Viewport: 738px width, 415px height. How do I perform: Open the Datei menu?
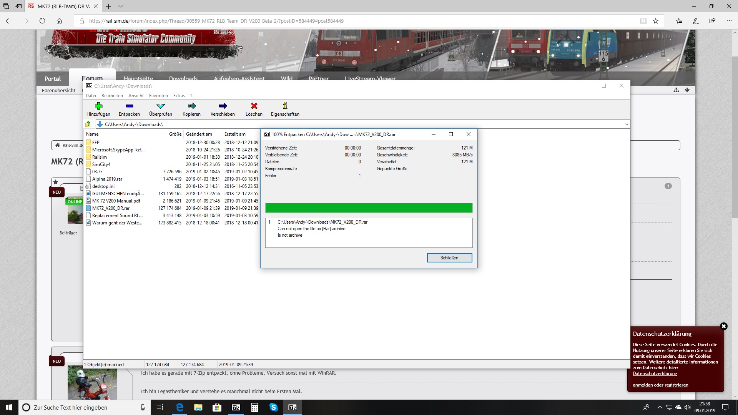tap(91, 96)
